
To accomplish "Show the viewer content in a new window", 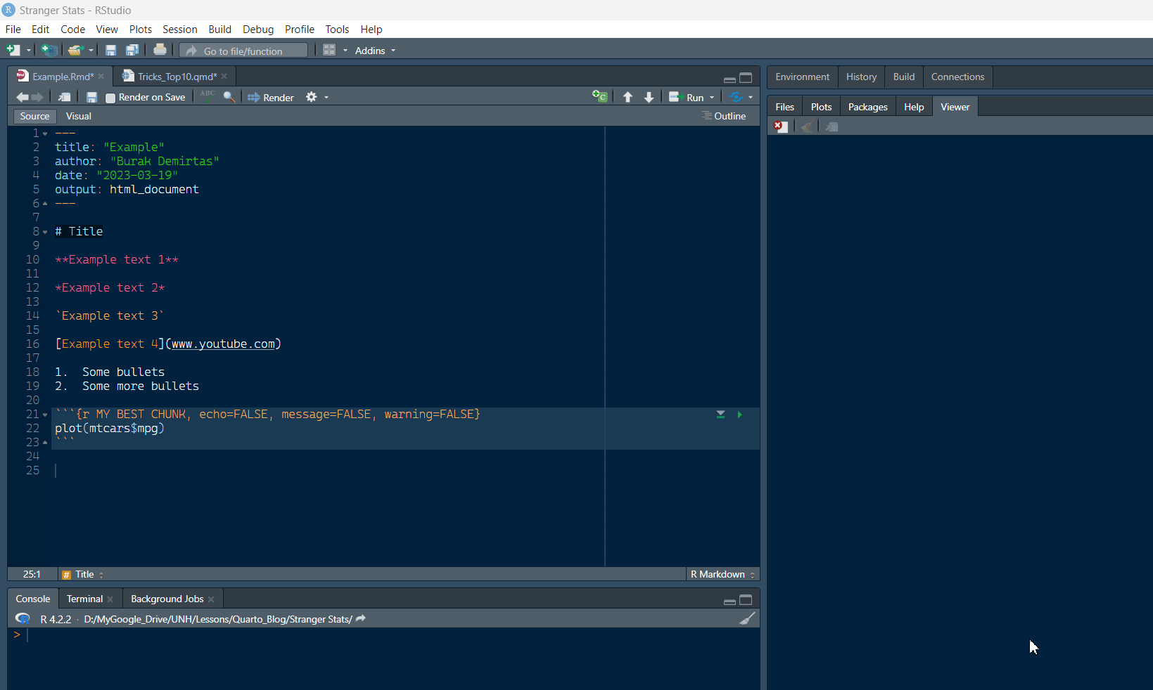I will pyautogui.click(x=832, y=126).
